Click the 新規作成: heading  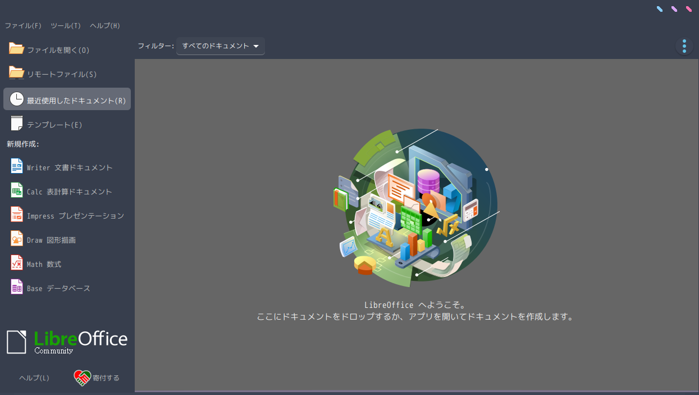tap(23, 144)
